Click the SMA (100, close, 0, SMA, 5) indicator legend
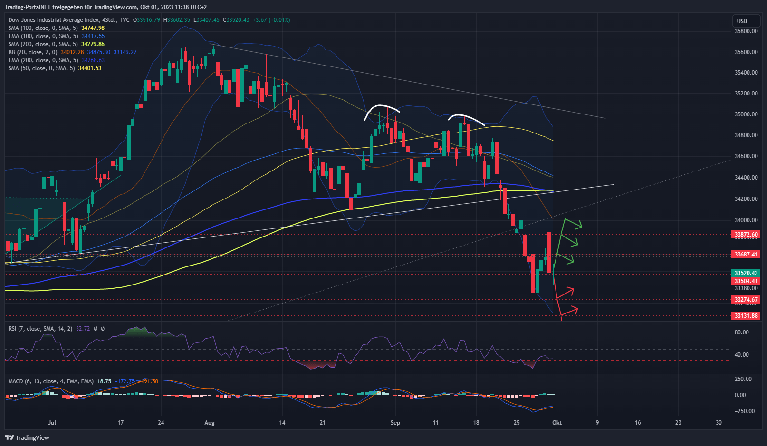 click(43, 28)
